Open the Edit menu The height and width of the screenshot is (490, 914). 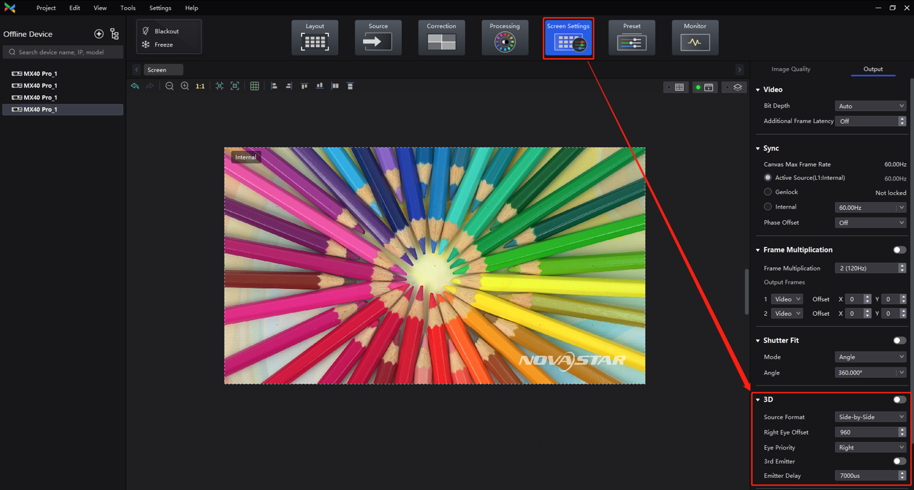[x=75, y=8]
